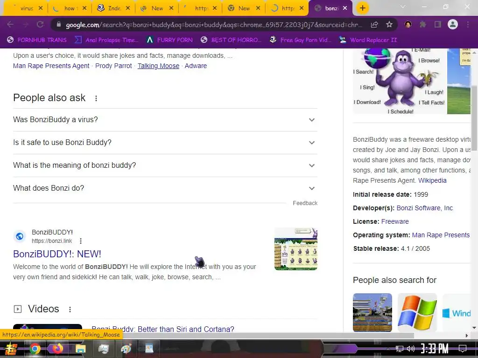View site information via the lock icon
This screenshot has width=478, height=358.
(x=59, y=25)
